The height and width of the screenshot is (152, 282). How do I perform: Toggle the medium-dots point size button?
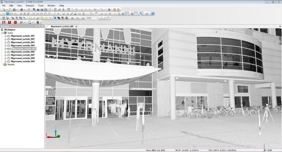pyautogui.click(x=119, y=14)
